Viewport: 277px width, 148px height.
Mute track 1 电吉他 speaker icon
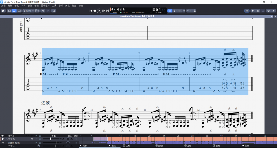(x=37, y=139)
